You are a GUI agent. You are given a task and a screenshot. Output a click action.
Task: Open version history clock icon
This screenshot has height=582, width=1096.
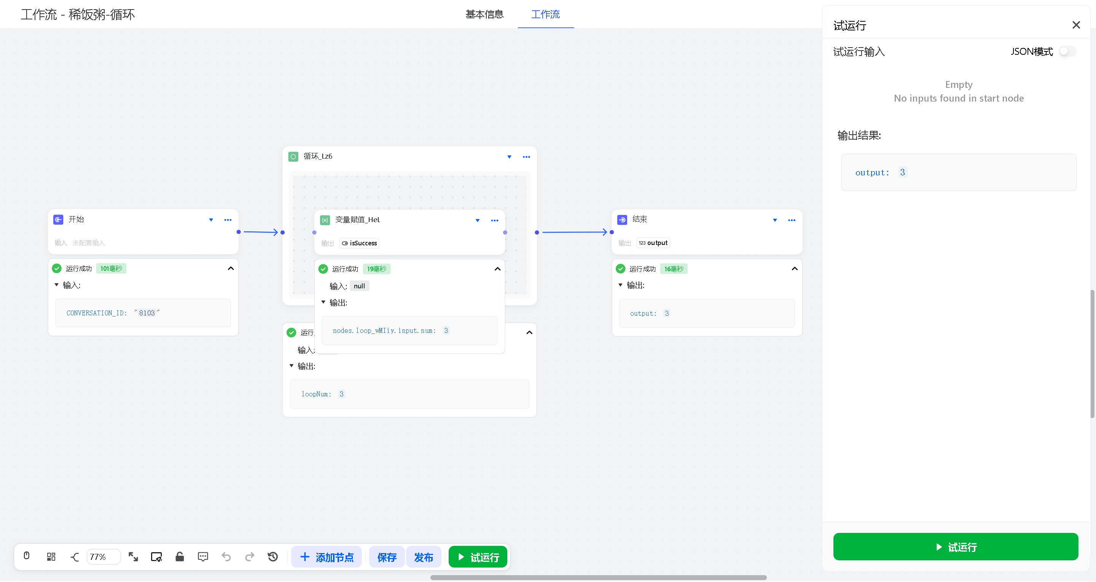pos(273,557)
